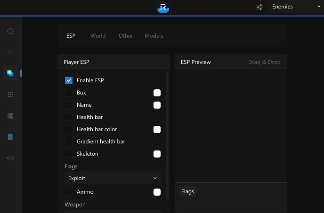Open the Enemies dropdown
The height and width of the screenshot is (213, 324).
coord(295,7)
